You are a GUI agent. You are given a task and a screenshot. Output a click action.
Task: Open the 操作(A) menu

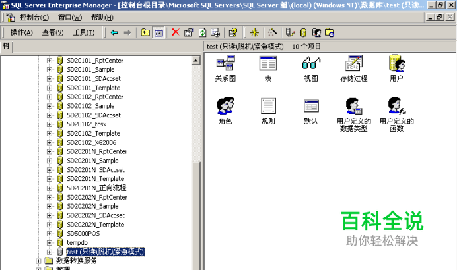(x=22, y=32)
